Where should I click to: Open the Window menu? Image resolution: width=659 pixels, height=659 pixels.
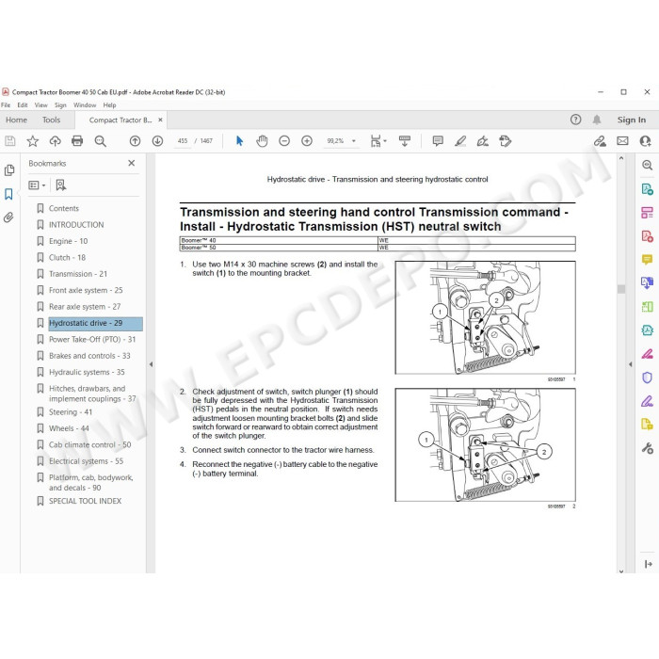click(x=85, y=105)
